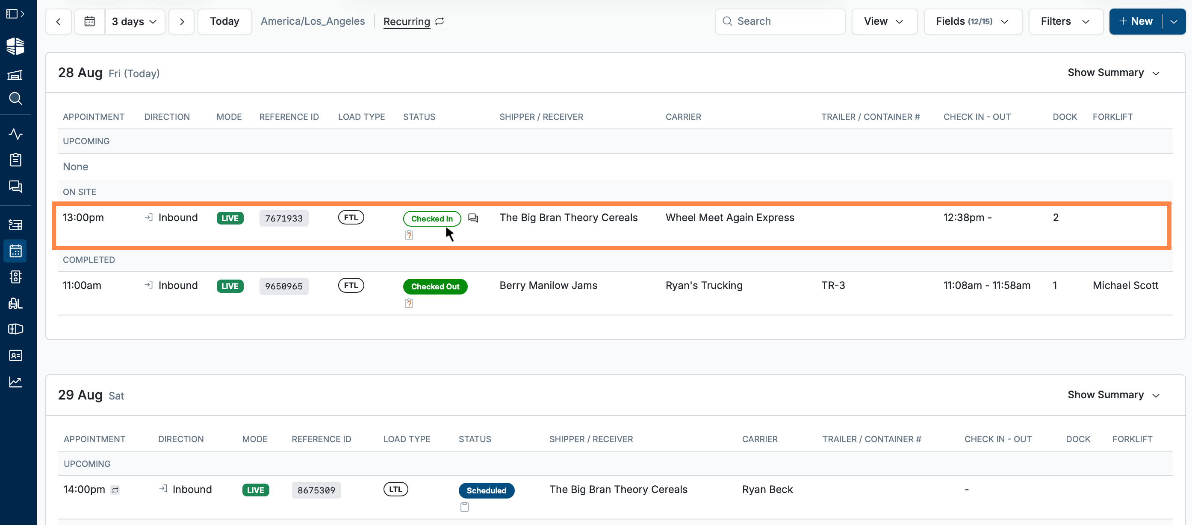Click Berry Manilow Jams shipper
Image resolution: width=1192 pixels, height=525 pixels.
tap(549, 285)
